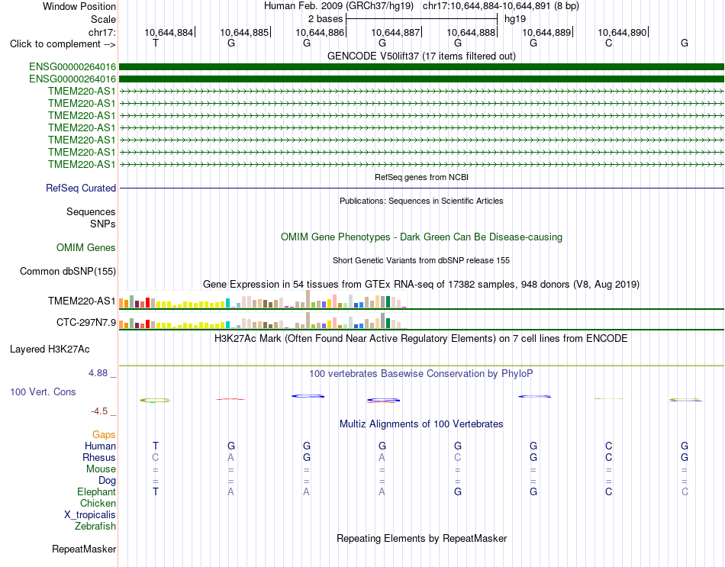The image size is (725, 567).
Task: Select the 'Rhesus' species row label
Action: pos(99,457)
